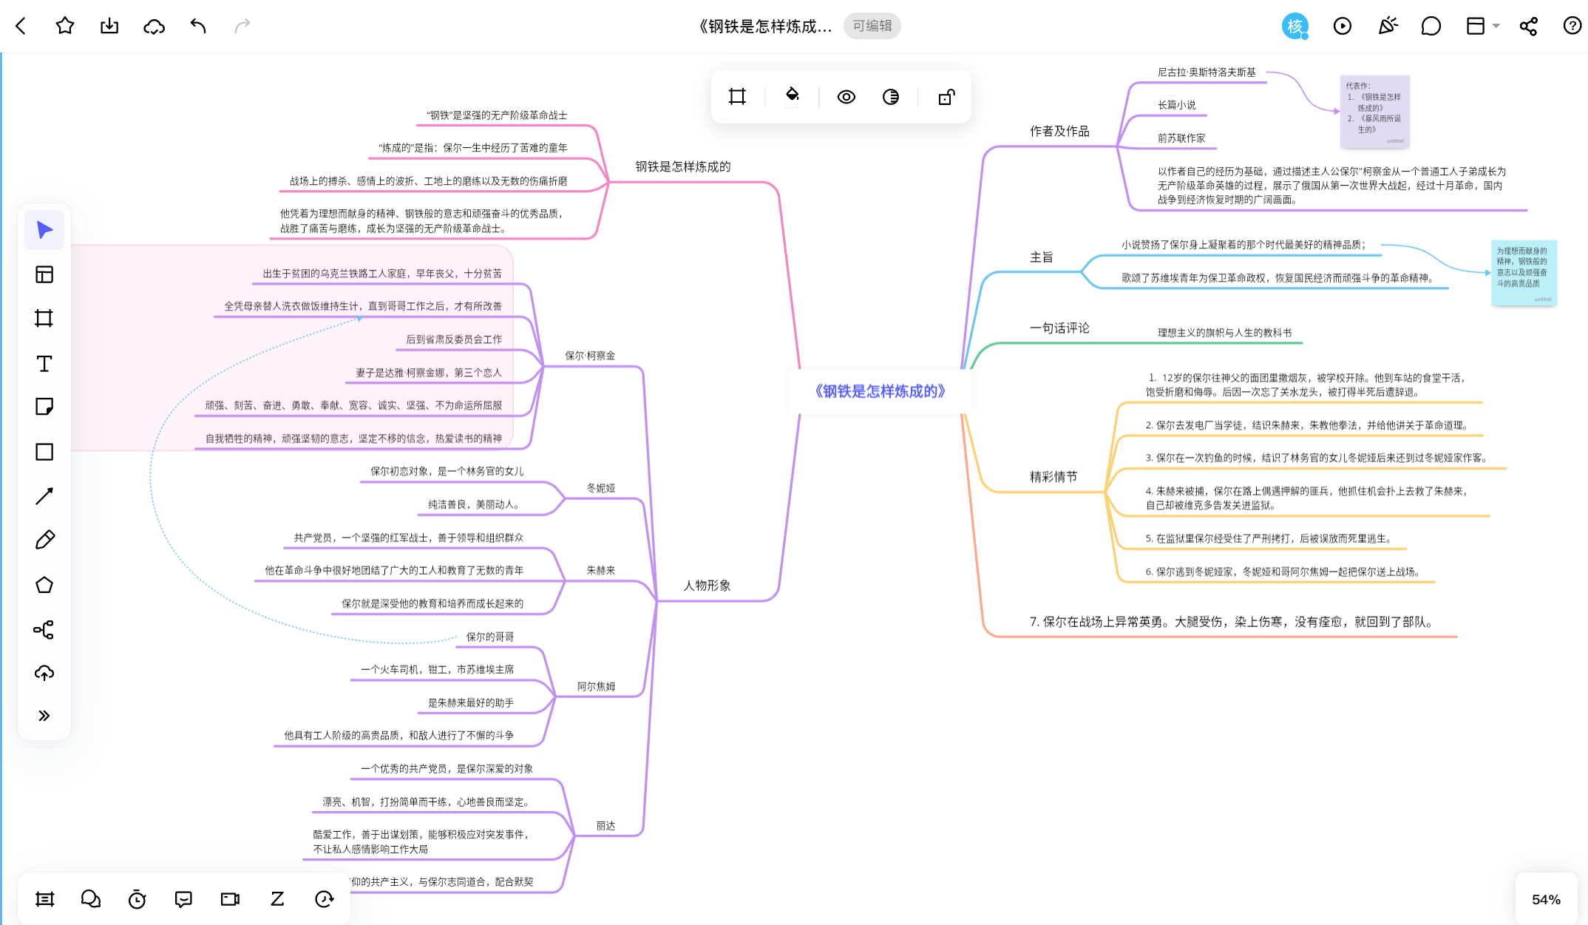Select the 人物形象 branch node

coord(707,586)
